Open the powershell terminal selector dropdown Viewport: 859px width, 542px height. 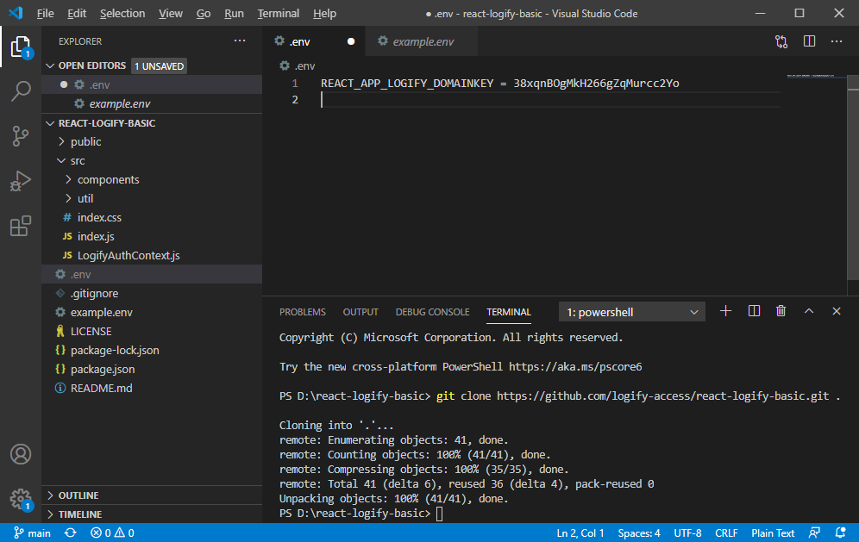[x=632, y=312]
